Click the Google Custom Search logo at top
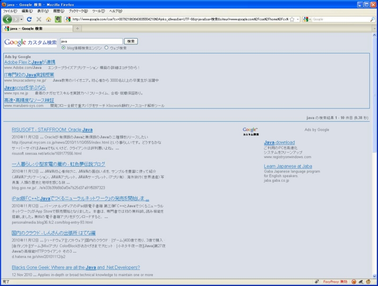The width and height of the screenshot is (378, 286). point(30,42)
